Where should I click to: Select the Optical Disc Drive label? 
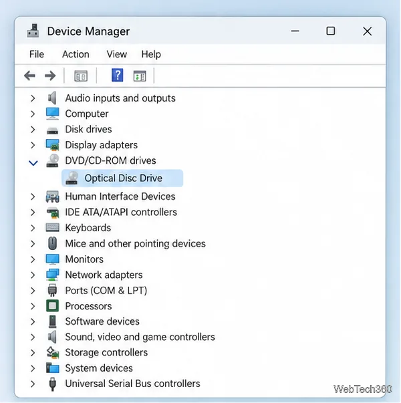click(x=124, y=178)
